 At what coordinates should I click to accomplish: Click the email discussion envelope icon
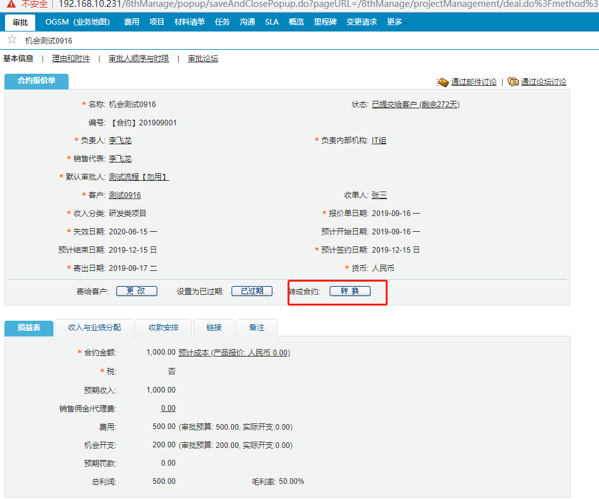pyautogui.click(x=442, y=82)
